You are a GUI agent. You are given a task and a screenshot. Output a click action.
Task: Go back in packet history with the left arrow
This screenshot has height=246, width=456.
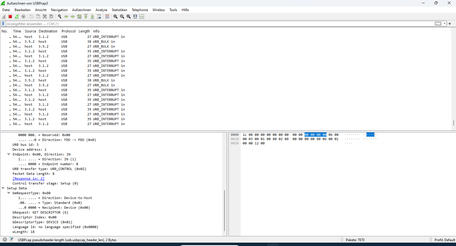[x=66, y=17]
